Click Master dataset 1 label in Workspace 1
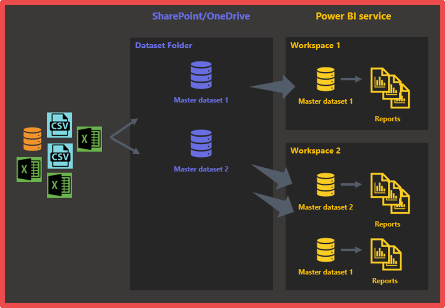 click(326, 101)
